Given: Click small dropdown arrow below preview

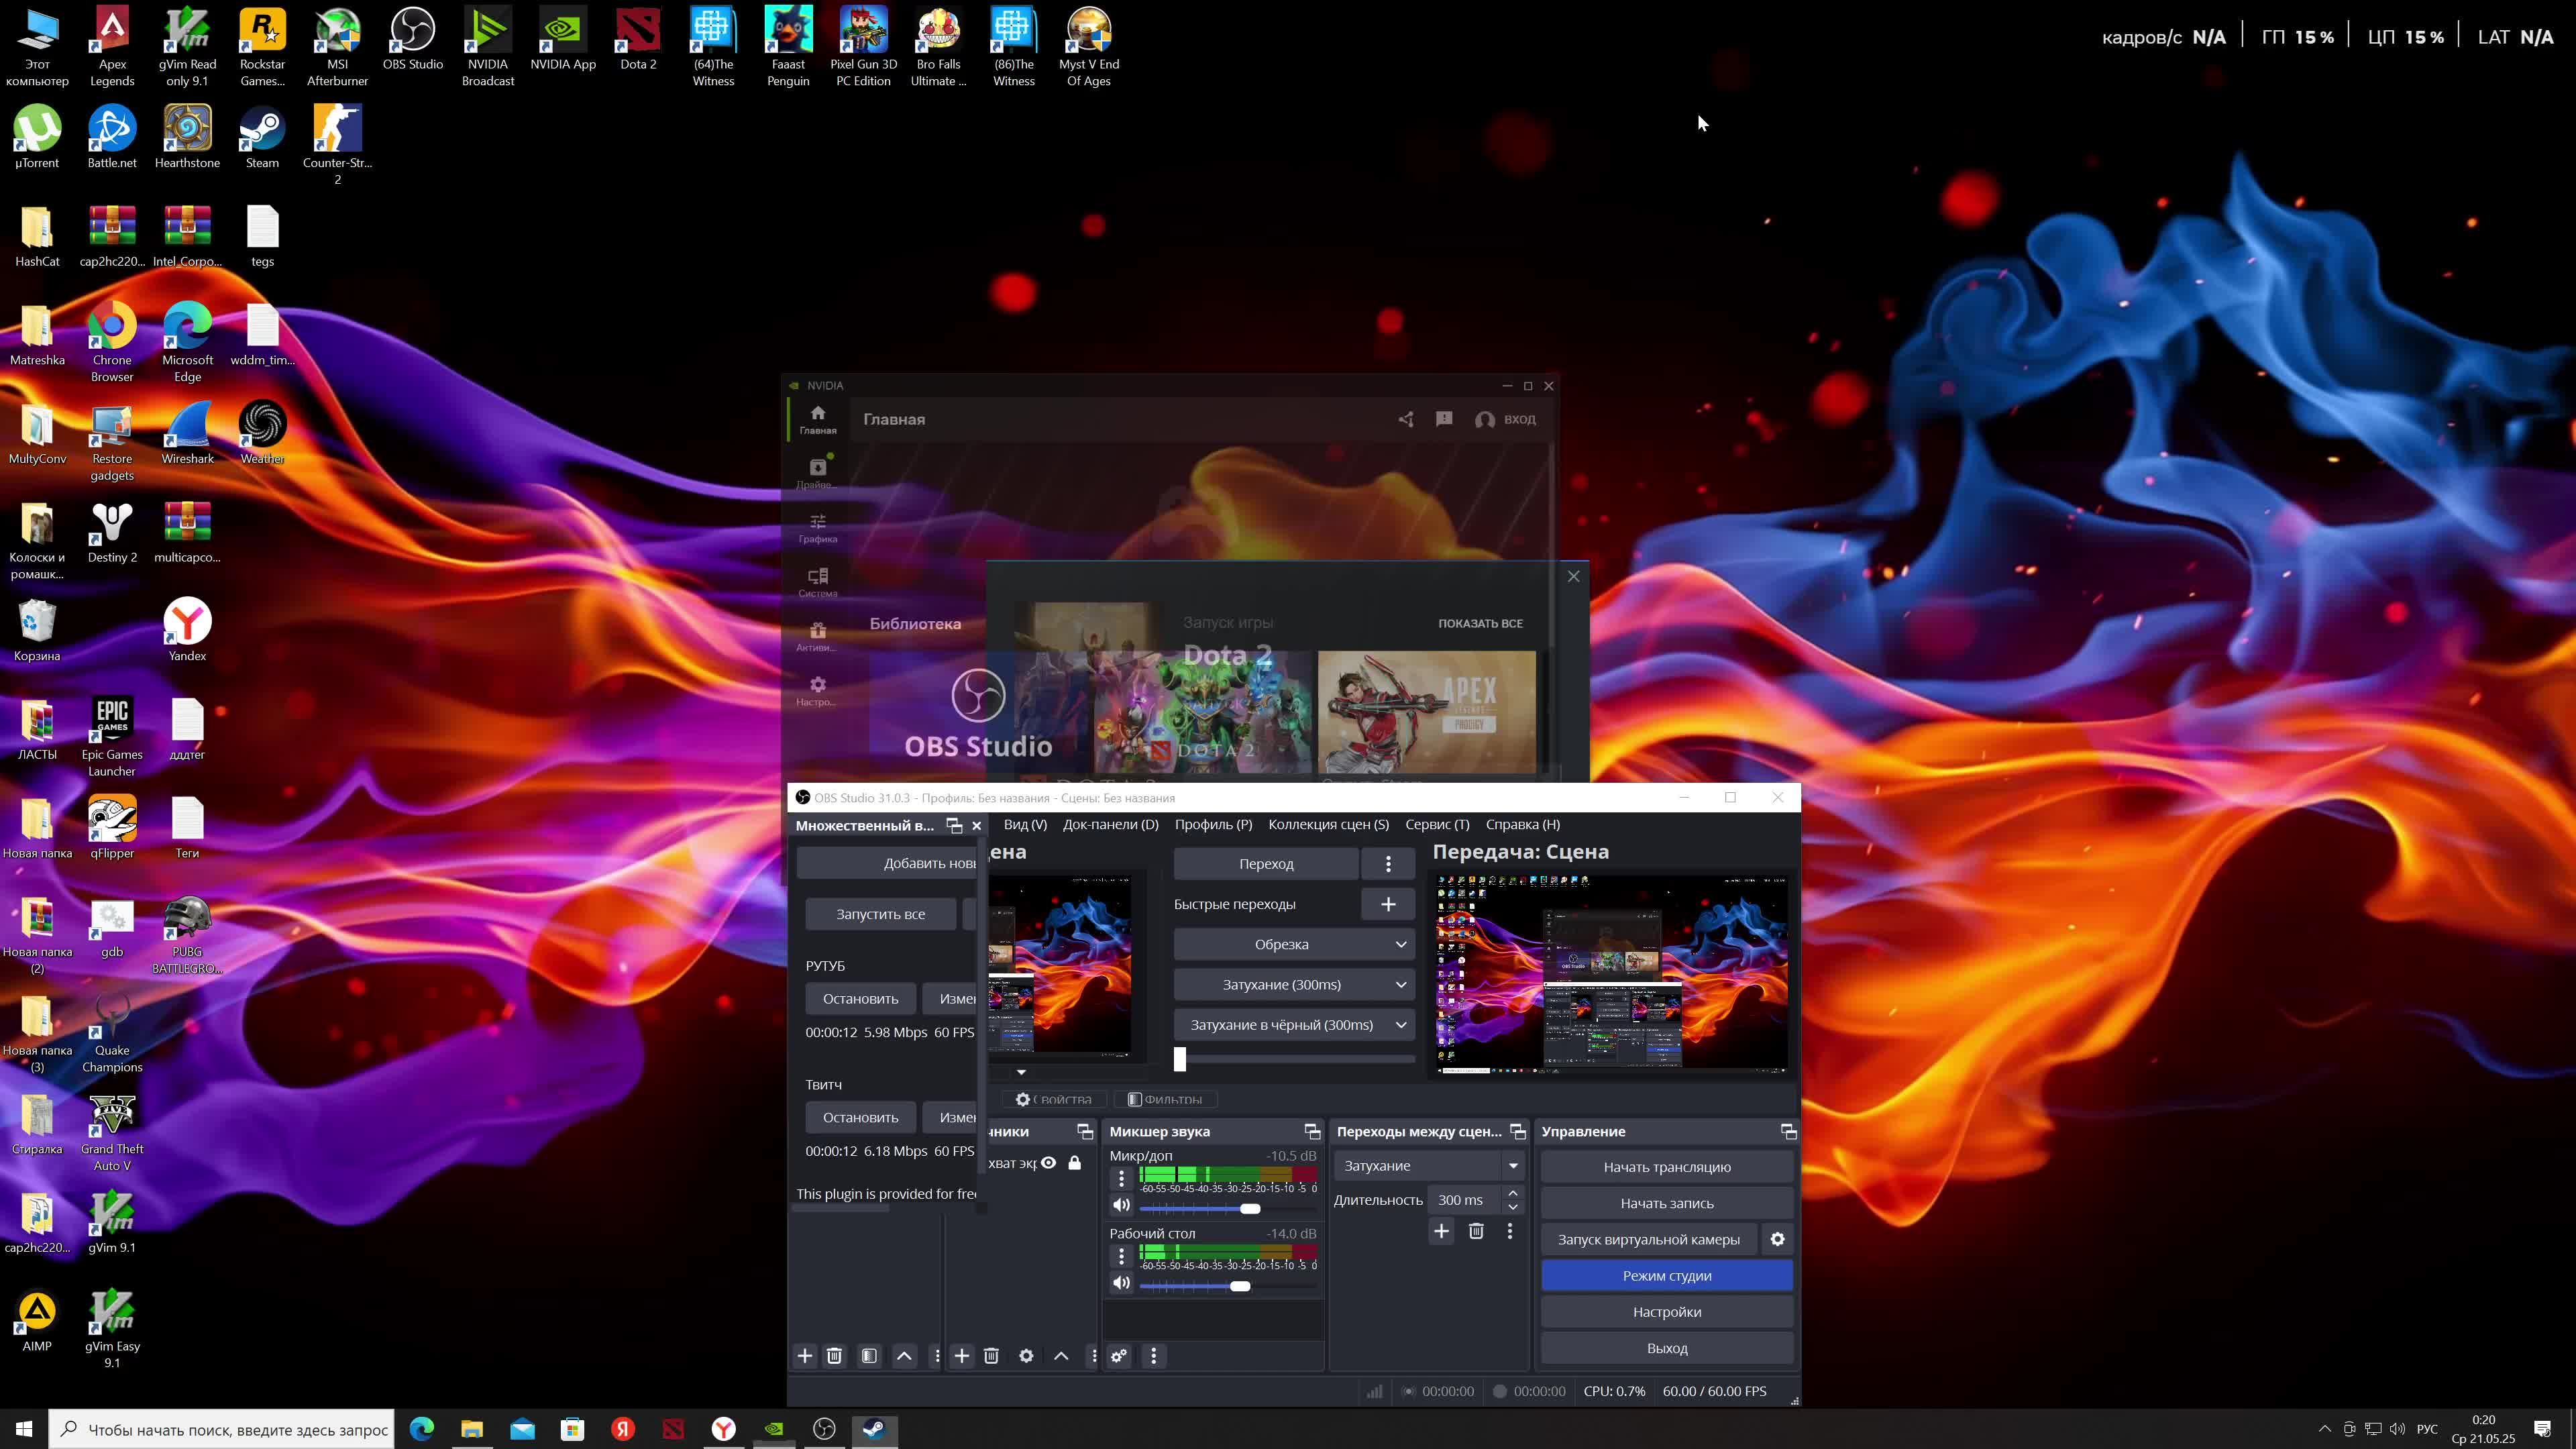Looking at the screenshot, I should [x=1021, y=1072].
